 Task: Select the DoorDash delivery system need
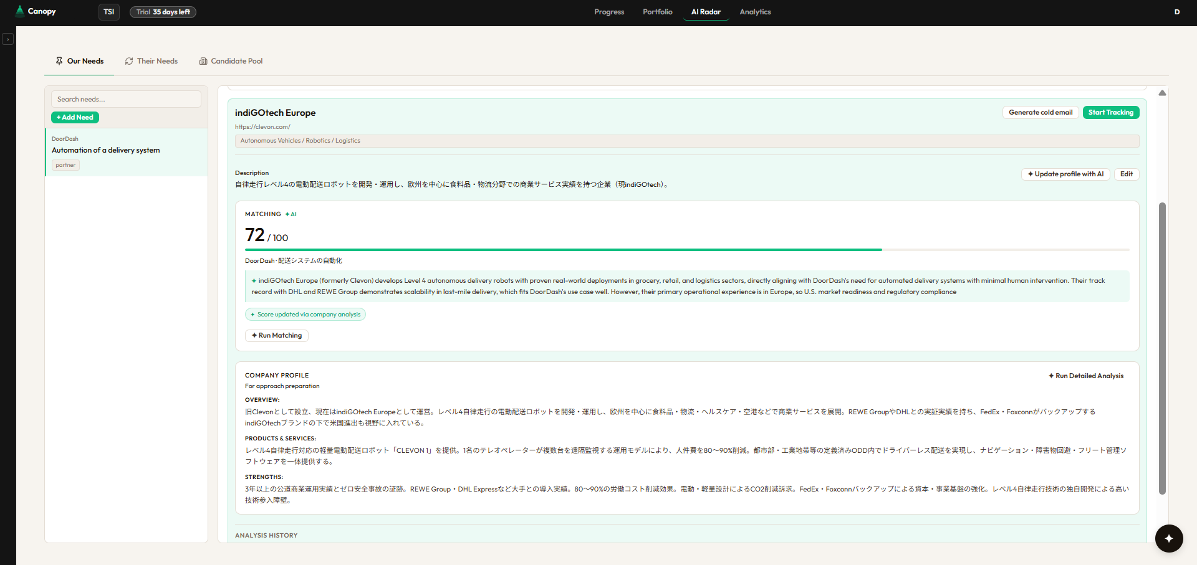(127, 152)
